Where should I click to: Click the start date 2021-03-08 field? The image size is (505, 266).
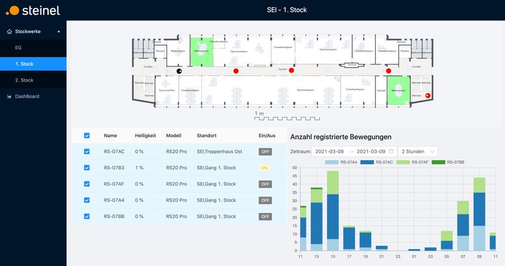point(330,152)
